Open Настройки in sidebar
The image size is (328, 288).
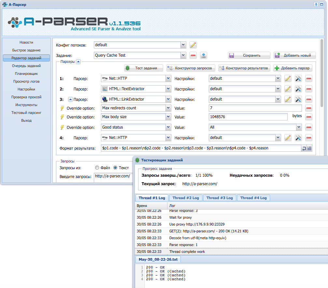coord(26,89)
